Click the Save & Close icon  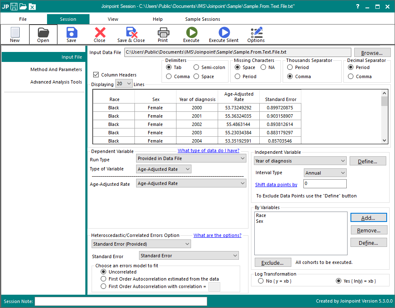[131, 34]
